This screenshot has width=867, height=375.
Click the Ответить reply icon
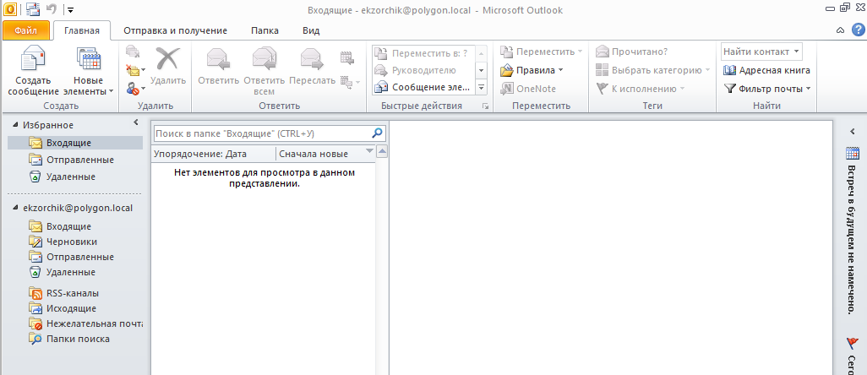(218, 66)
